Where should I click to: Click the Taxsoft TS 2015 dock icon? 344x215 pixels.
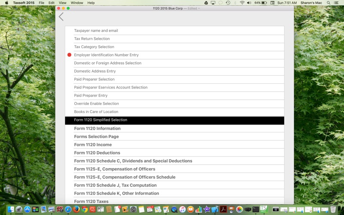pyautogui.click(x=264, y=209)
